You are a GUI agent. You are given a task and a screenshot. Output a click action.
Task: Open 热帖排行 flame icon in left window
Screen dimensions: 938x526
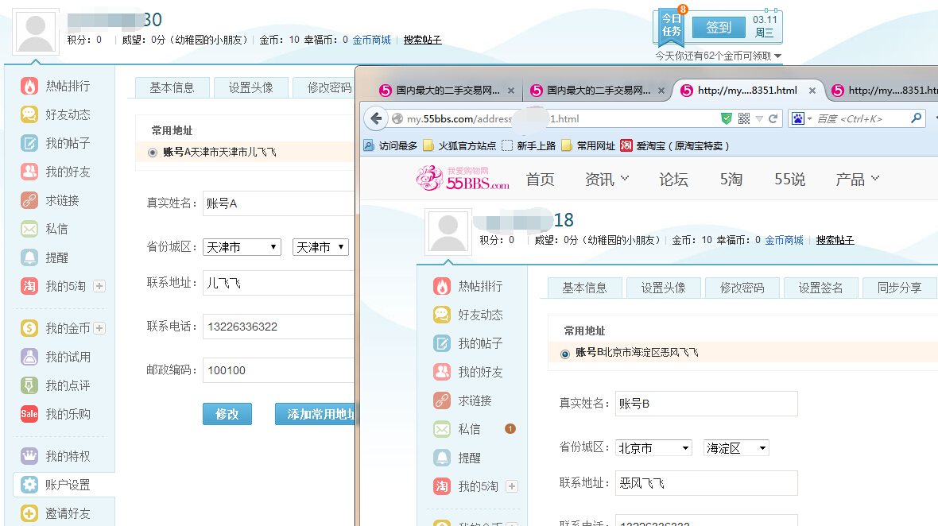point(29,86)
